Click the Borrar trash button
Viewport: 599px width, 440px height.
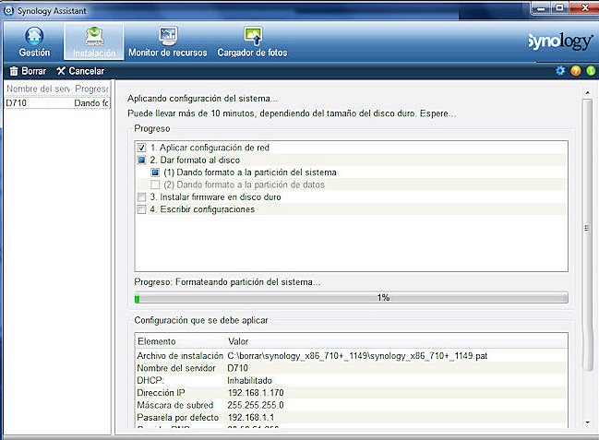[28, 71]
